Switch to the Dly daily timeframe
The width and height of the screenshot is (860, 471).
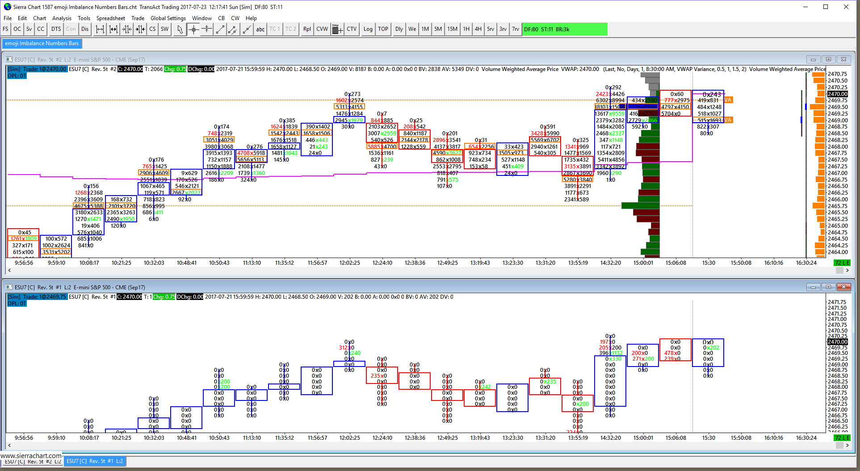pos(399,29)
